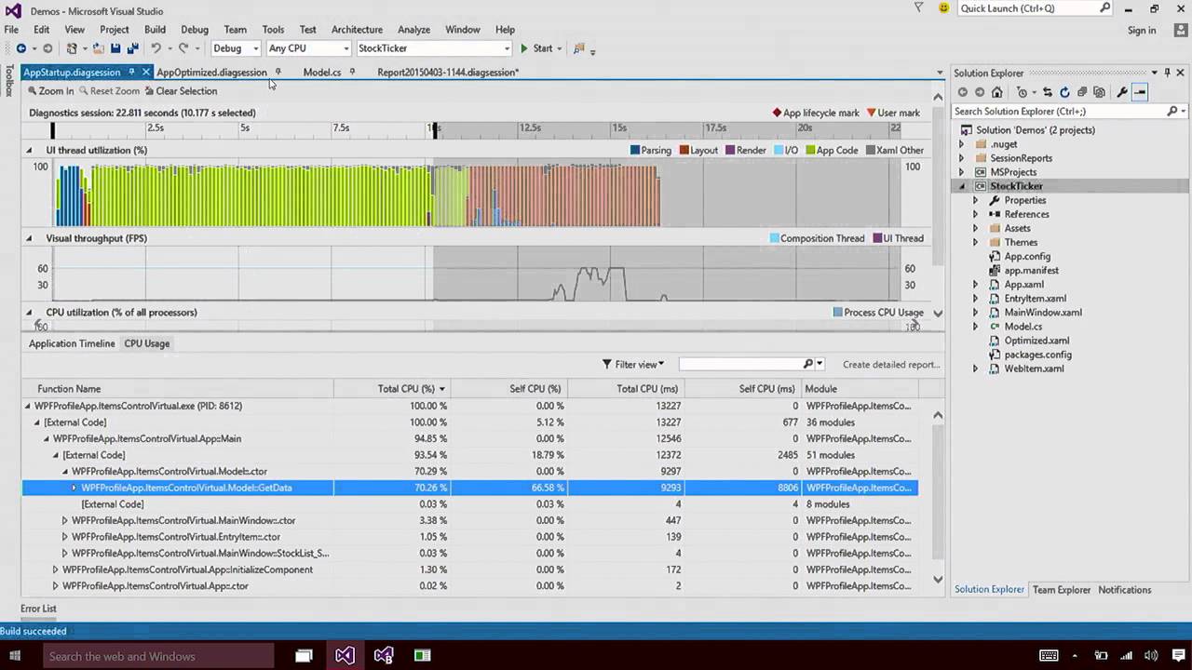Open the Filter view dropdown
The image size is (1192, 670).
633,365
